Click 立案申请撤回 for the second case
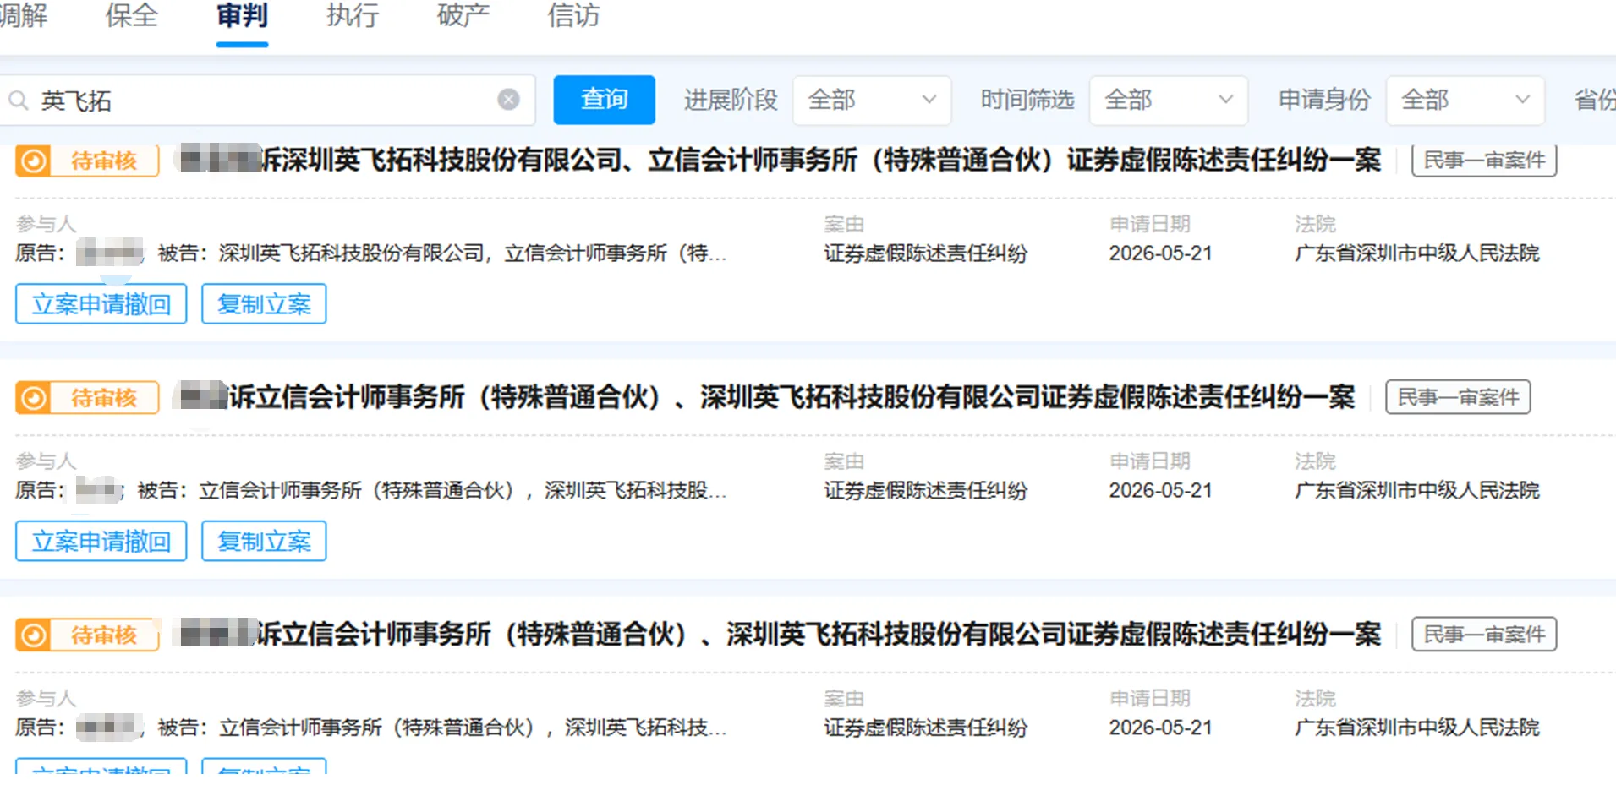Screen dimensions: 1616x785 click(x=101, y=541)
